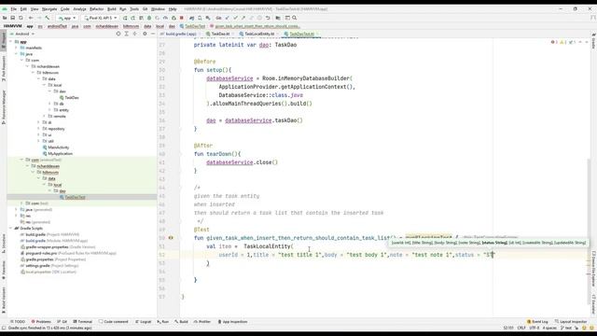Click Git push arrow icon

243,18
